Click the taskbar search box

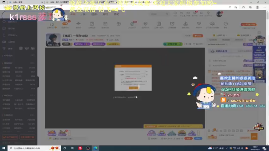34,148
